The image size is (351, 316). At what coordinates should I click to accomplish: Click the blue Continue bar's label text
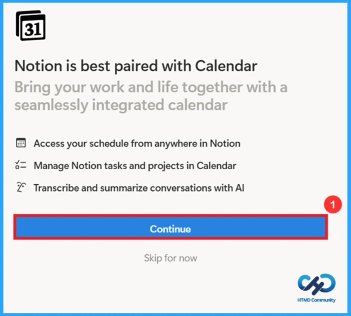(x=170, y=229)
